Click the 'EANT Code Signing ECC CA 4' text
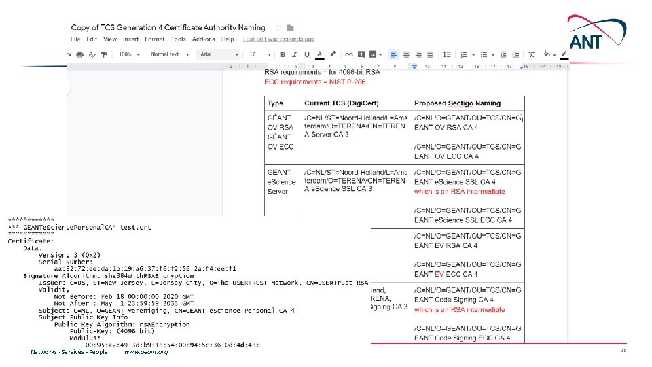This screenshot has width=652, height=367. [462, 338]
